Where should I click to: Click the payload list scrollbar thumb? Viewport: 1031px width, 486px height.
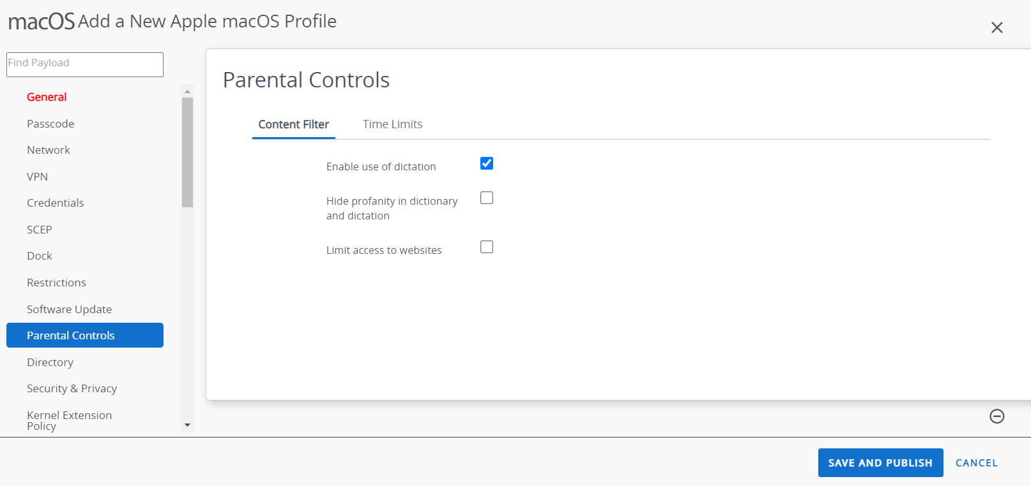187,152
